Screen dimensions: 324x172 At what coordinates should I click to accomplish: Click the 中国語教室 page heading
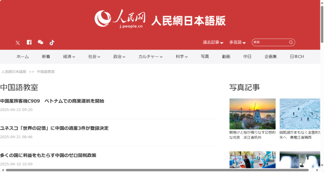tap(19, 87)
